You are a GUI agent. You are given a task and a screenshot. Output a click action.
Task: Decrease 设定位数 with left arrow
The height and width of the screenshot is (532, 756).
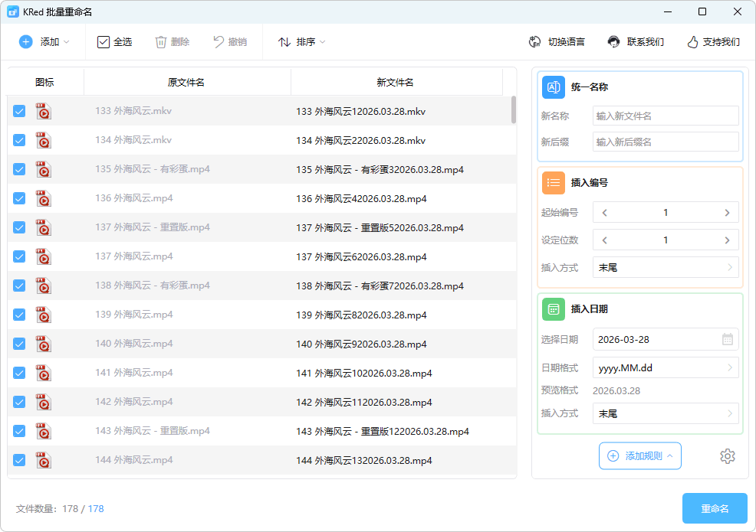pyautogui.click(x=605, y=240)
